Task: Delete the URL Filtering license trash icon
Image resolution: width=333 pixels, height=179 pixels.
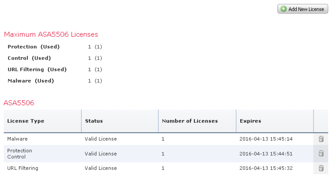Action: click(321, 168)
